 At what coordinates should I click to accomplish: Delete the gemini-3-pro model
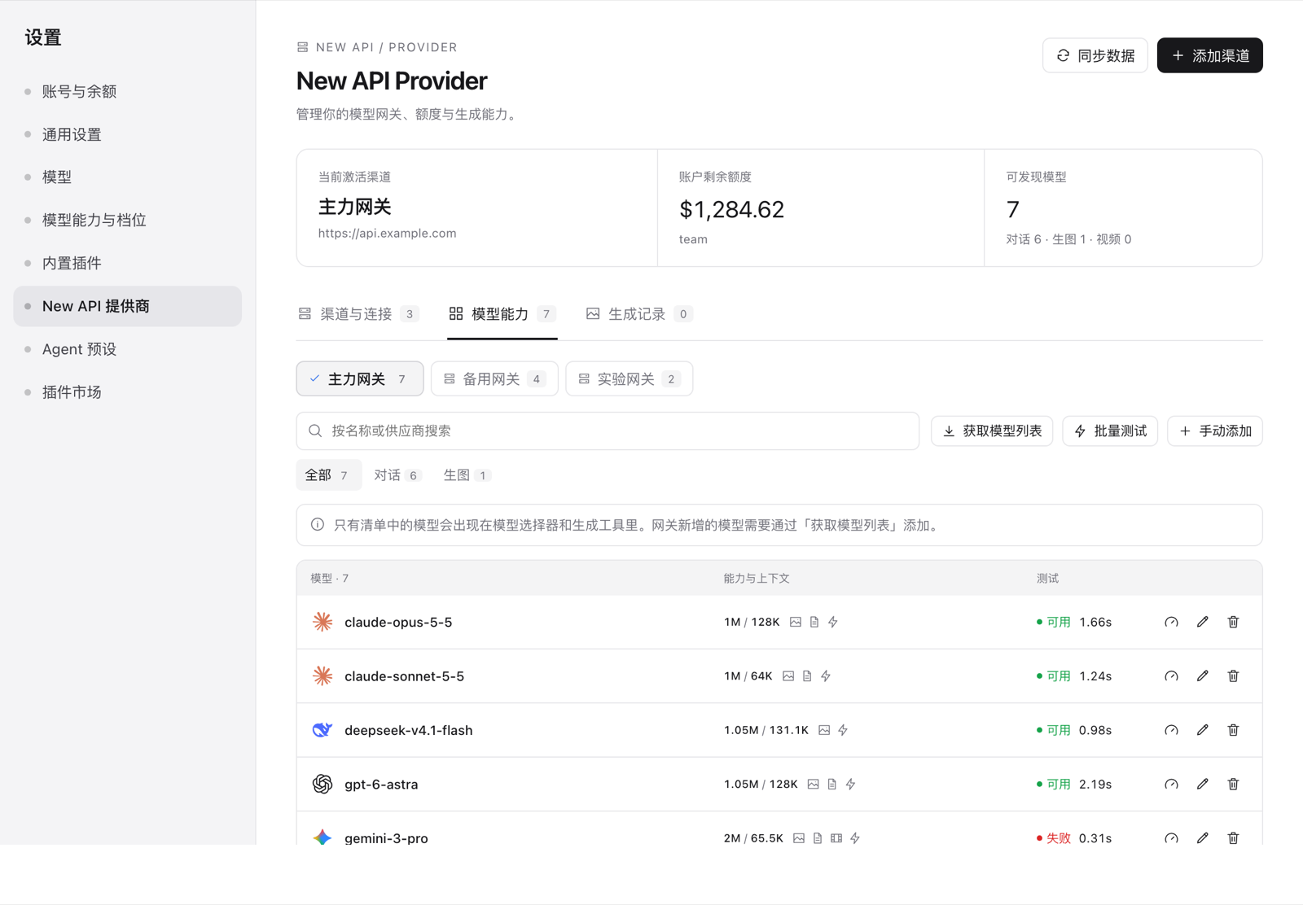pyautogui.click(x=1233, y=837)
